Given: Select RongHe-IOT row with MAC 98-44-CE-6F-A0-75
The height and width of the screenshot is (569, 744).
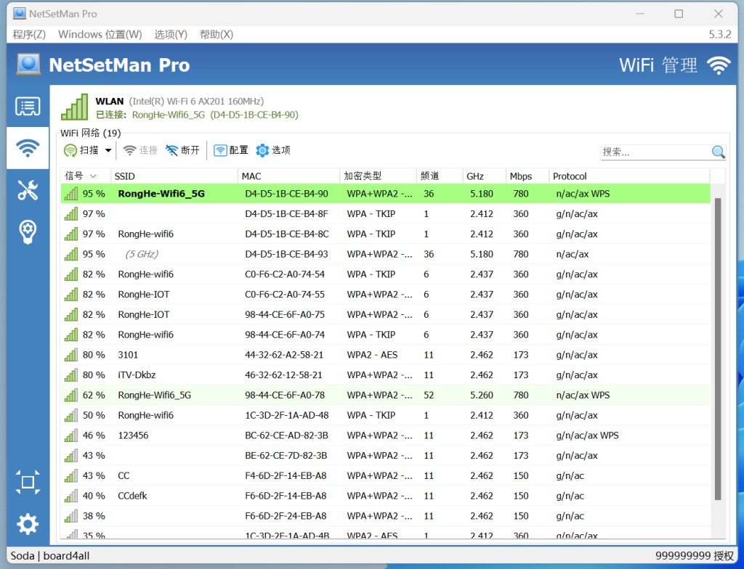Looking at the screenshot, I should (x=385, y=314).
